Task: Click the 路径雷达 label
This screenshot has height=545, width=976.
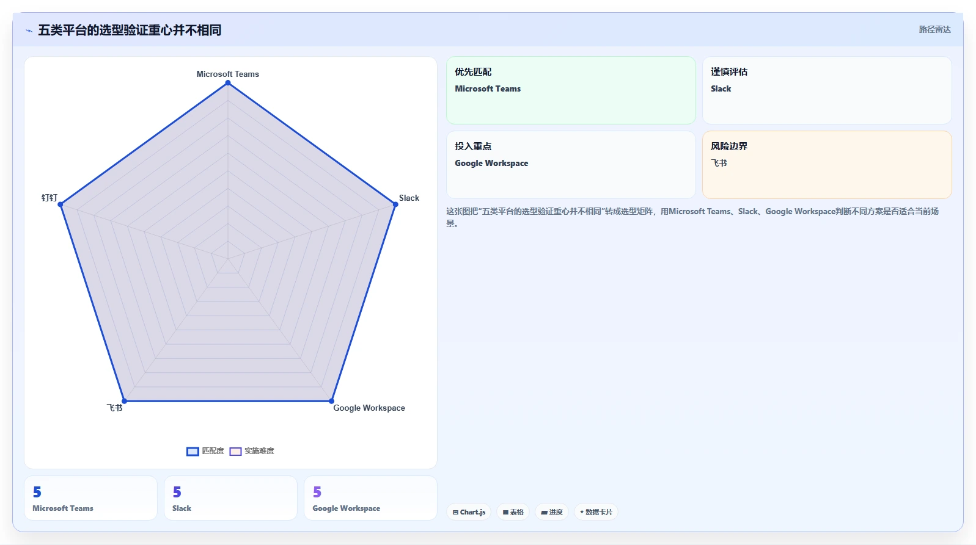Action: point(934,29)
